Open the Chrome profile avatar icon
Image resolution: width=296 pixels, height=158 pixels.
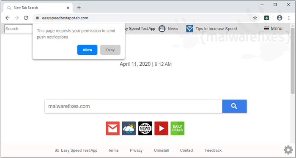pos(280,18)
